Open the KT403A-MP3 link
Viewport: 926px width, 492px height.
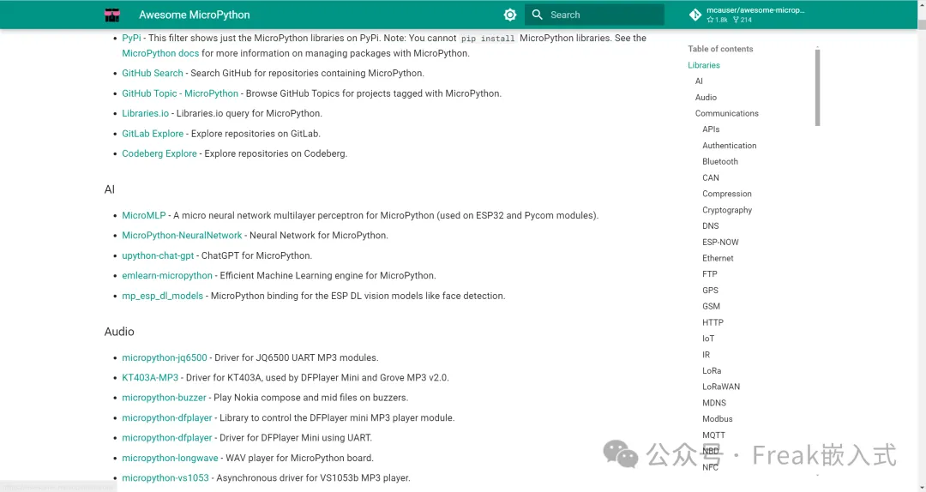(150, 378)
